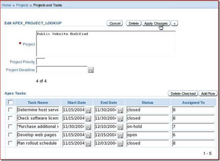Open the Projects breadcrumb link
The width and height of the screenshot is (220, 161).
pos(22,5)
